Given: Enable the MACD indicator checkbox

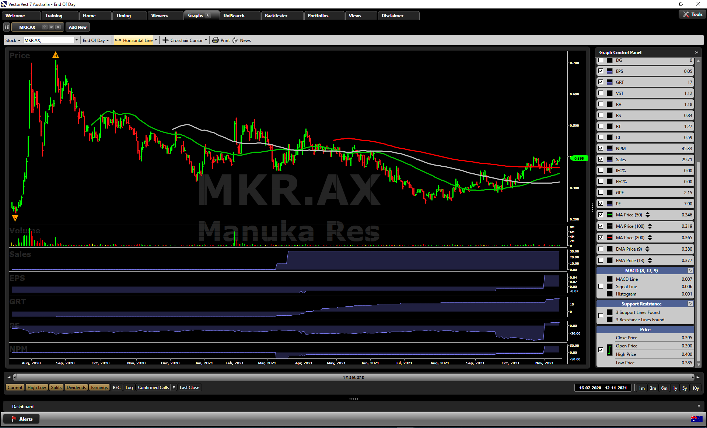Looking at the screenshot, I should tap(601, 286).
